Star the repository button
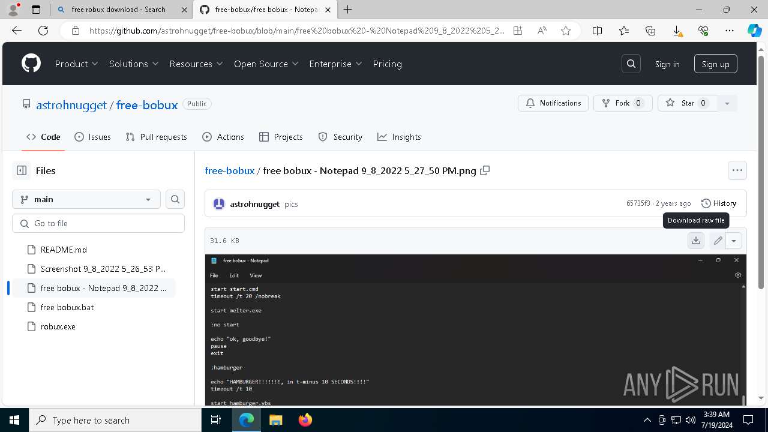This screenshot has width=768, height=432. tap(688, 103)
